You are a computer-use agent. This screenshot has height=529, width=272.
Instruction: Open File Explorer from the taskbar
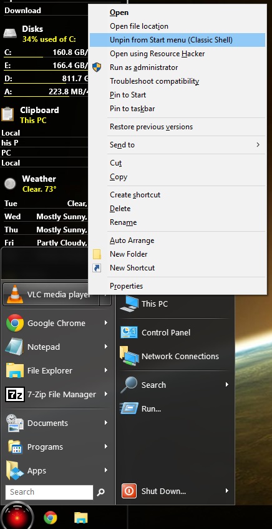81,517
